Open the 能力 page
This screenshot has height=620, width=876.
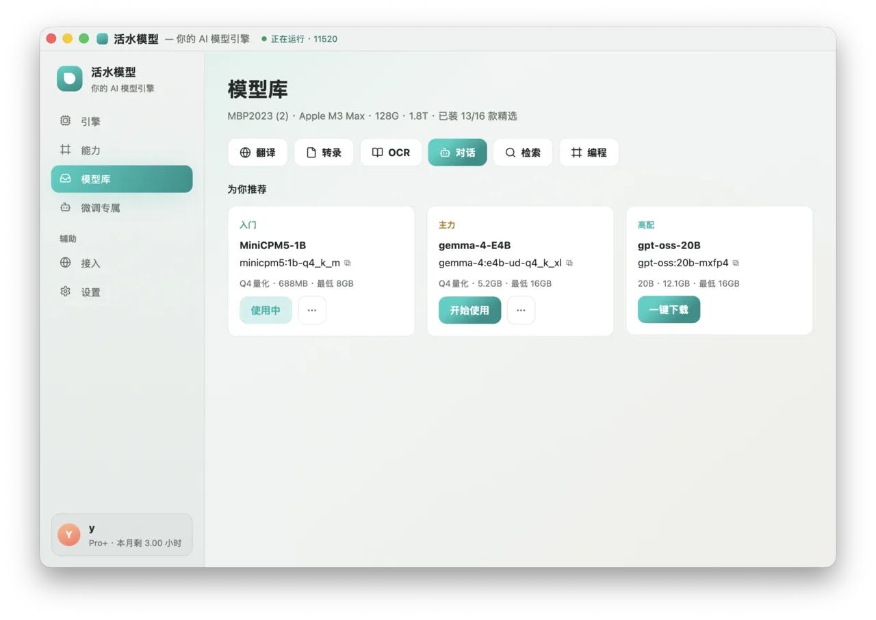tap(122, 150)
